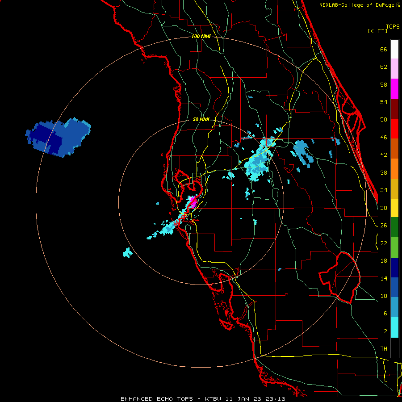402x402 pixels.
Task: Click the 50 NMI range ring label
Action: pos(201,119)
